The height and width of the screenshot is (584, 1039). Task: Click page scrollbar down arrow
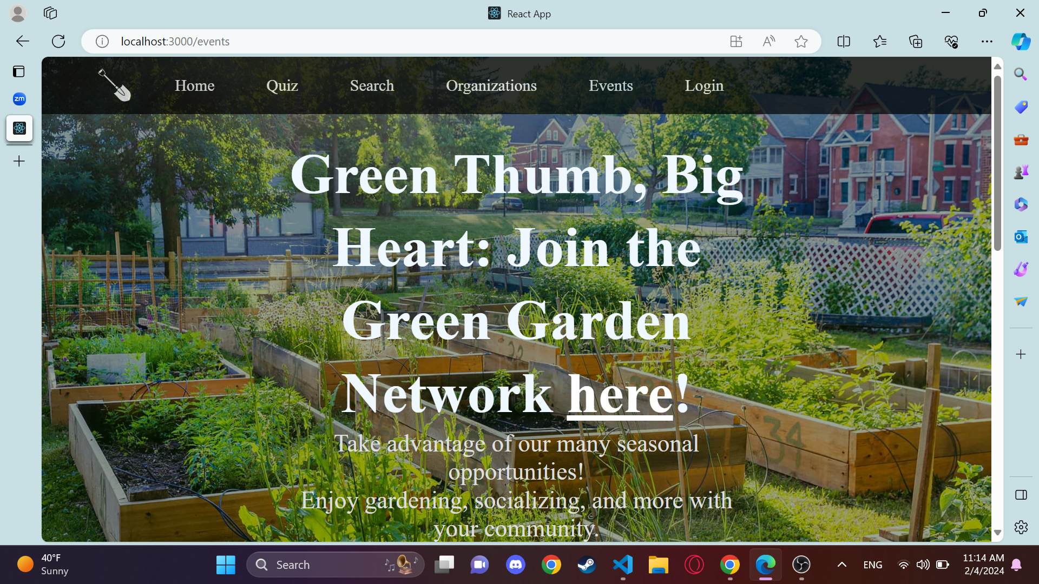[997, 533]
